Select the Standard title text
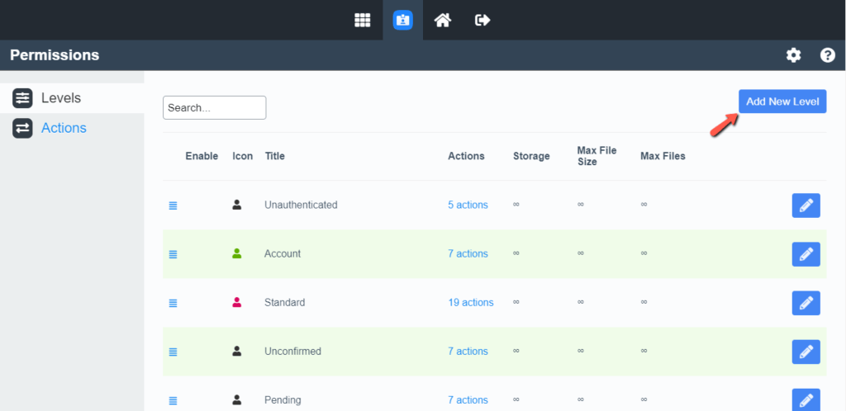This screenshot has width=846, height=411. click(284, 302)
